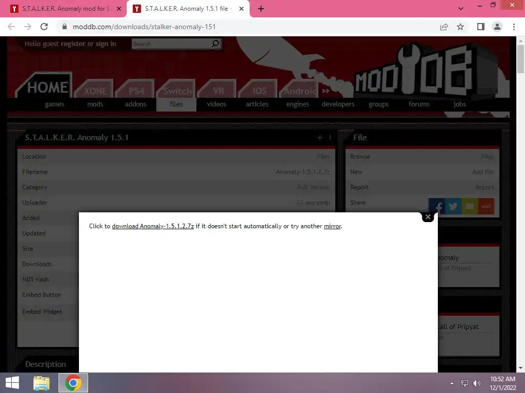Reload the page with refresh icon
This screenshot has height=393, width=525.
pos(44,27)
